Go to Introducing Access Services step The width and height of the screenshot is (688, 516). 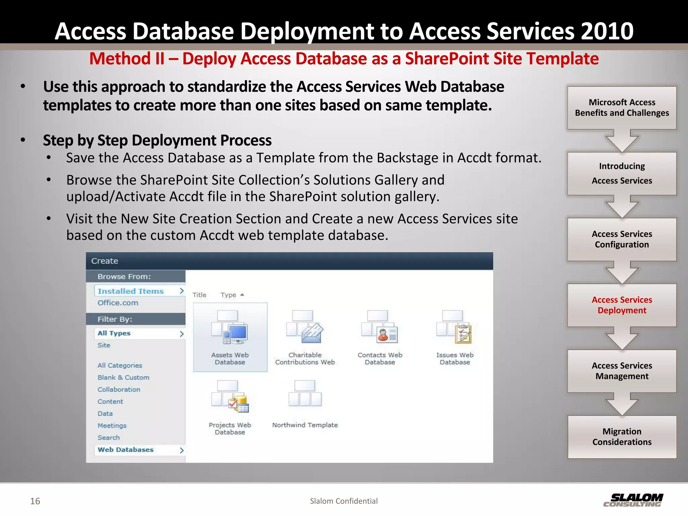(x=622, y=173)
